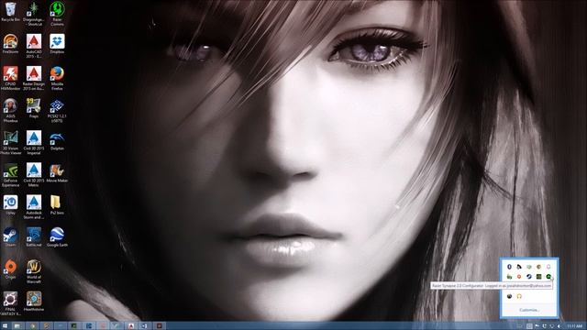Select the Razer Comms desktop icon
This screenshot has height=330, width=587.
pos(57,14)
